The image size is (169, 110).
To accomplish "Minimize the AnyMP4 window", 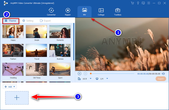I will point(154,3).
